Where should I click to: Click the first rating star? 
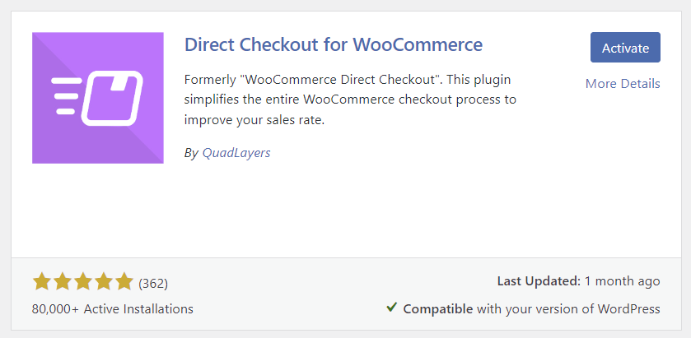coord(42,282)
